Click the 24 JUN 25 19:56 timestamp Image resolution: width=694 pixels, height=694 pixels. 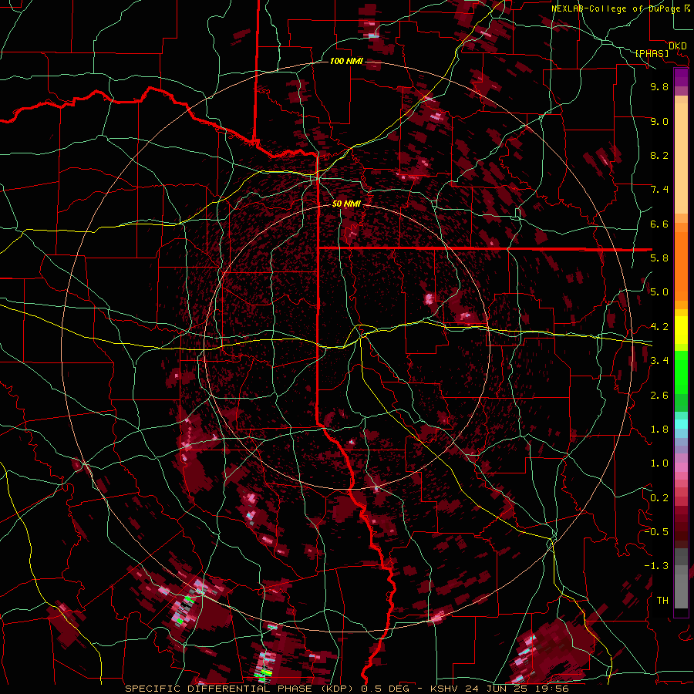517,689
